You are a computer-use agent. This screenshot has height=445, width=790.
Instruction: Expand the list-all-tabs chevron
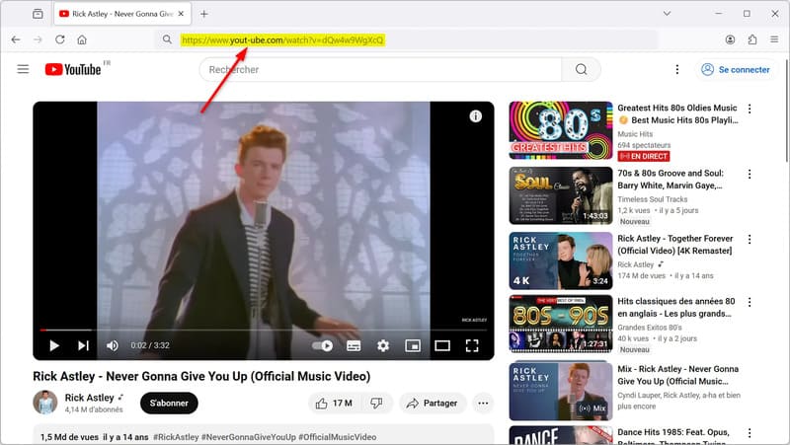[x=667, y=14]
